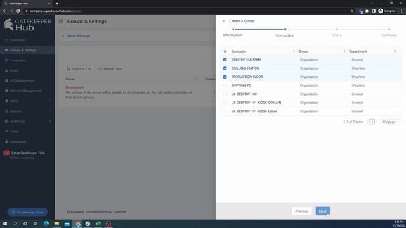The width and height of the screenshot is (406, 228).
Task: Click the browser back arrow
Action: click(4, 11)
